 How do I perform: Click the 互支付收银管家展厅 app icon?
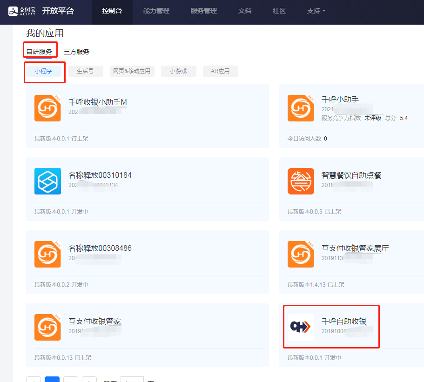[301, 254]
